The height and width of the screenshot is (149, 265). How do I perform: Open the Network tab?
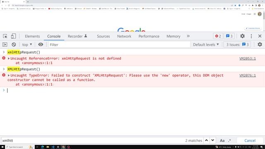(124, 36)
